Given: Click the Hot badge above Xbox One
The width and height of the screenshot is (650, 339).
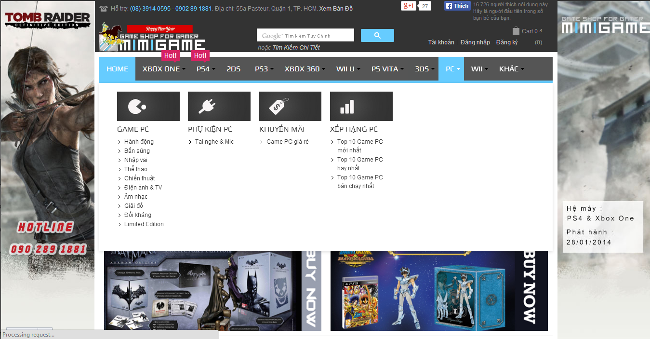Looking at the screenshot, I should click(x=171, y=56).
